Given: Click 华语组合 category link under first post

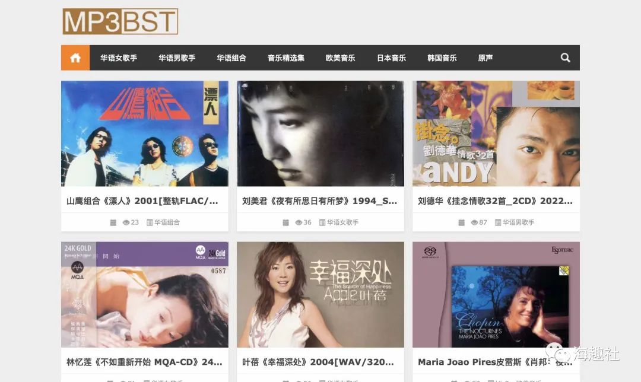Looking at the screenshot, I should pyautogui.click(x=167, y=222).
